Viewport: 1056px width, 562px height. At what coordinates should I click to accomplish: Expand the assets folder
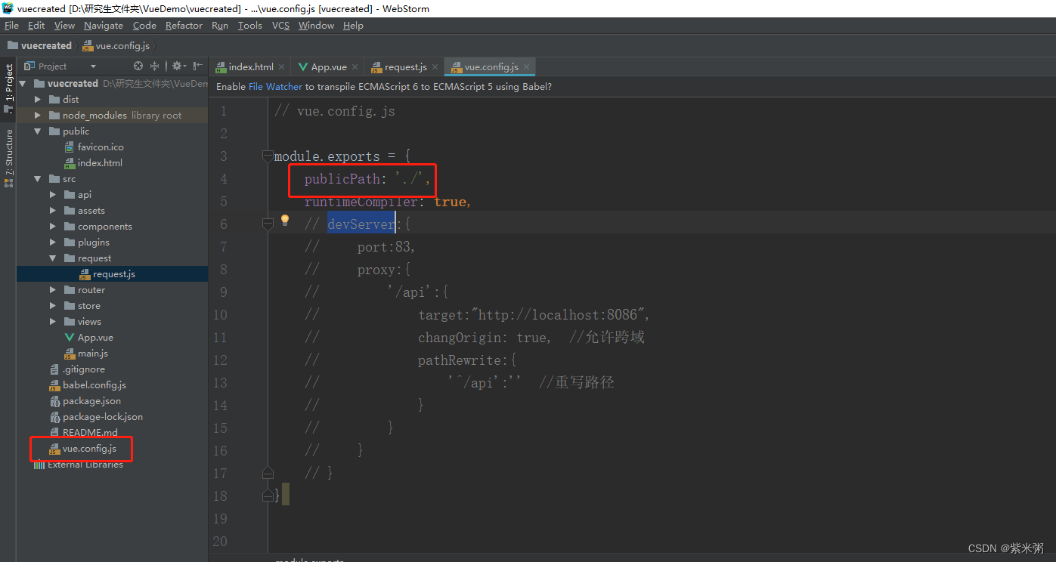pos(53,211)
